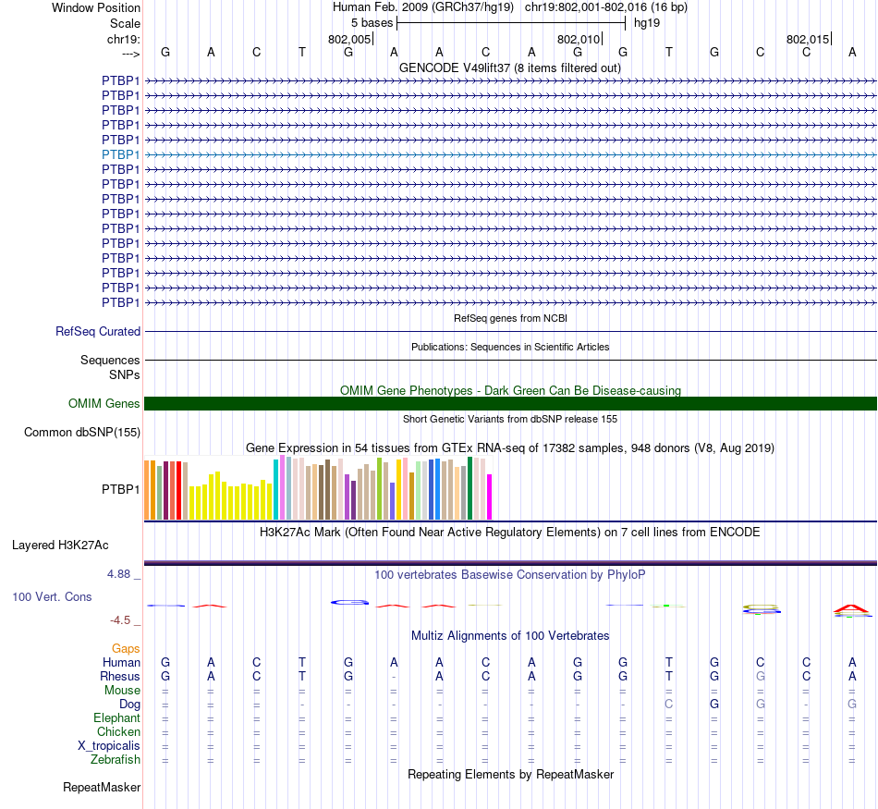Click the orange Gaps row label

click(126, 648)
